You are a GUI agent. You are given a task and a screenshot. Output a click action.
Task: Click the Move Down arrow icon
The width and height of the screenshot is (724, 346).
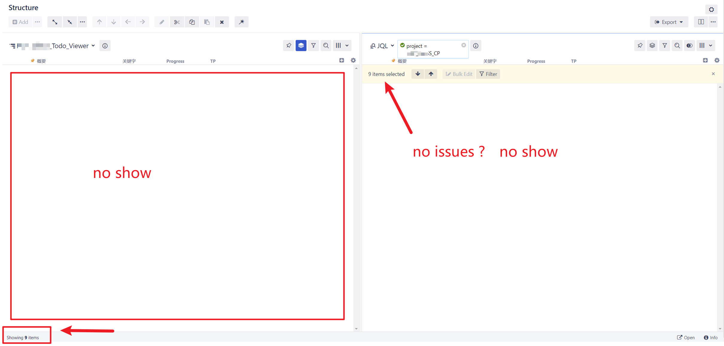114,22
